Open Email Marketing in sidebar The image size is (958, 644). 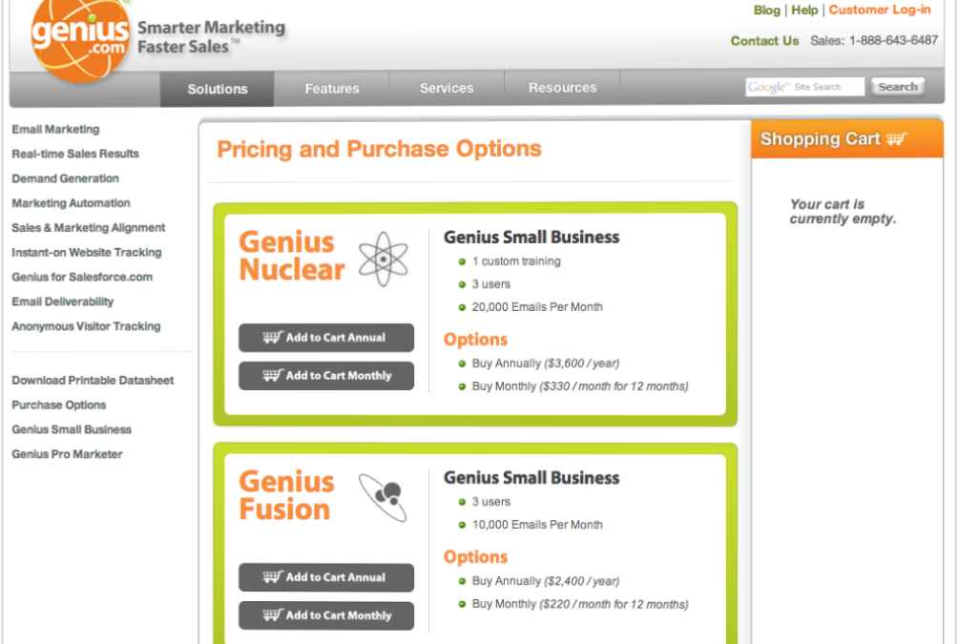pos(55,129)
